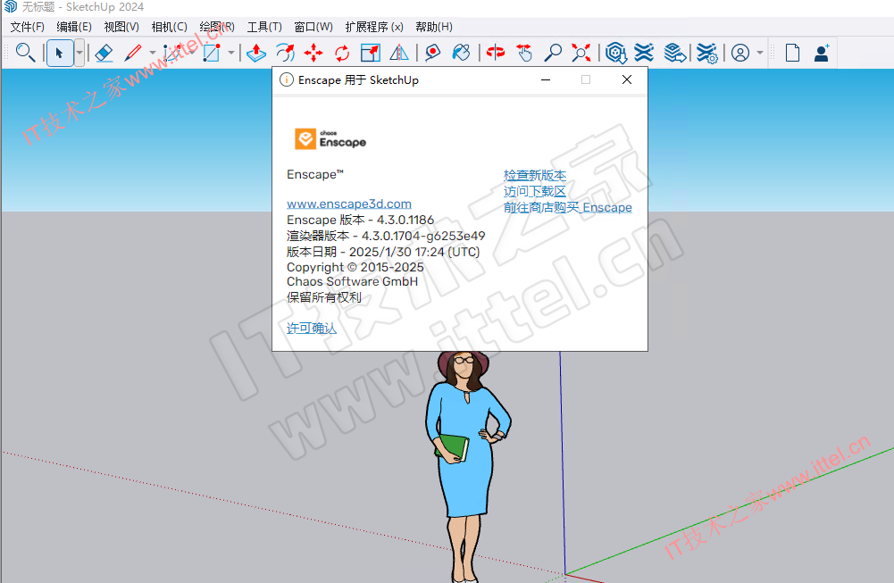Open the 视图(V) menu
Viewport: 894px width, 583px height.
pyautogui.click(x=121, y=27)
